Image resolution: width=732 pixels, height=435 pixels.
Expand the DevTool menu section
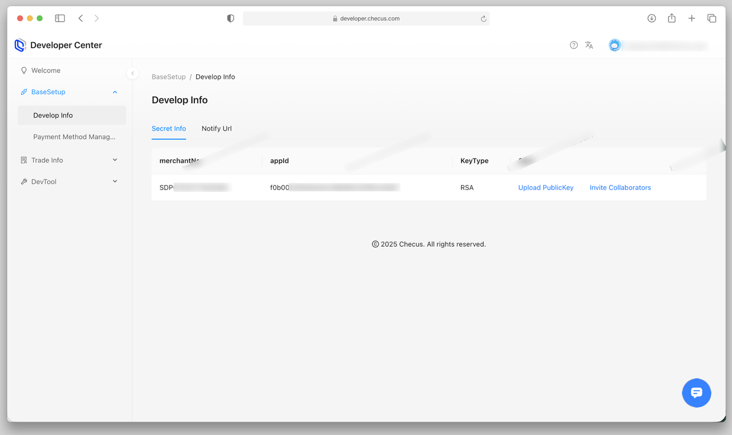[x=115, y=182]
